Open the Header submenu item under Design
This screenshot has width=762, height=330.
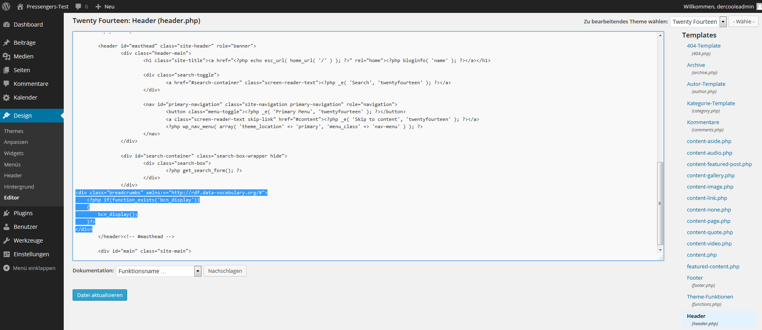tap(13, 176)
